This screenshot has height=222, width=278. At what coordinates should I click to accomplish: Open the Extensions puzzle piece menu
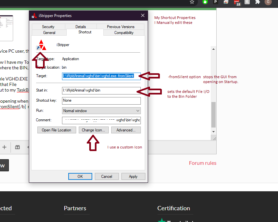click(x=257, y=2)
